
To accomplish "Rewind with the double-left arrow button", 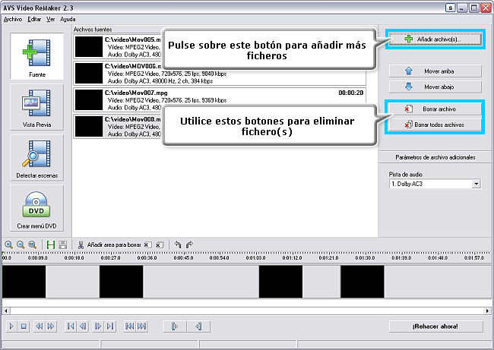I will pyautogui.click(x=39, y=326).
